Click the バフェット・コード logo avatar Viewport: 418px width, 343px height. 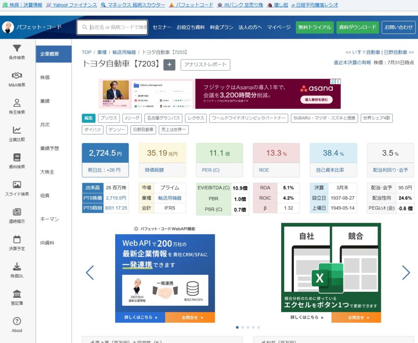click(8, 27)
